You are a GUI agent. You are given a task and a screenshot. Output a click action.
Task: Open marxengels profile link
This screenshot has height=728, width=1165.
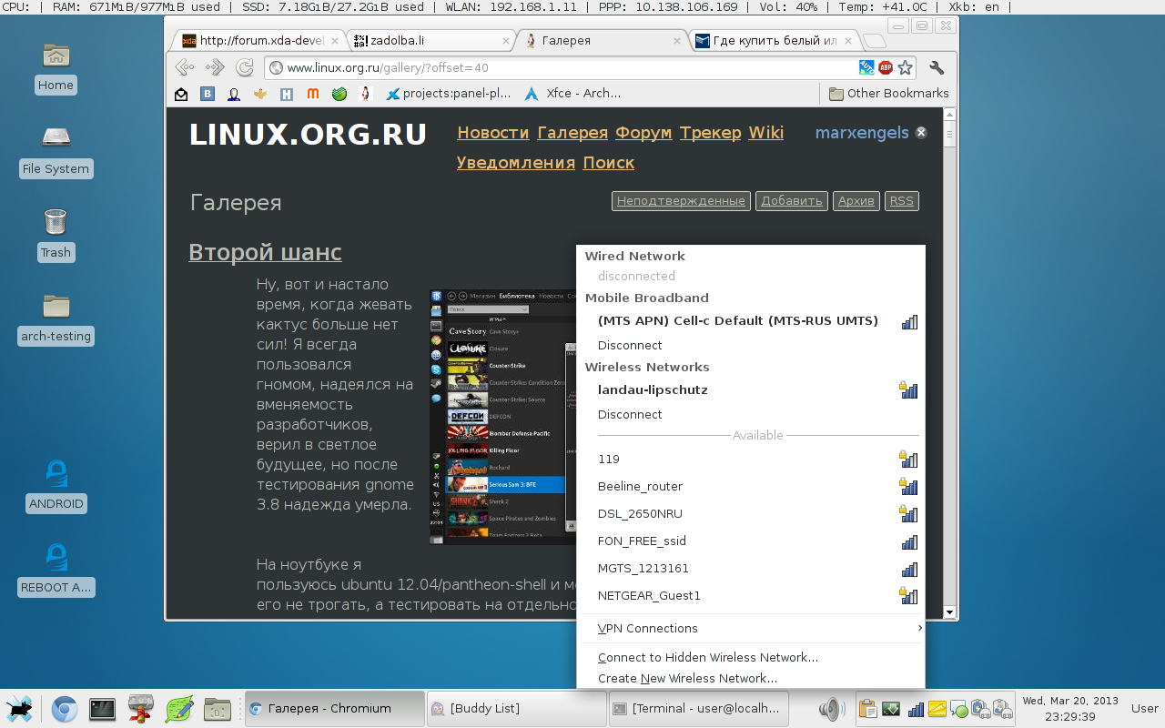click(862, 133)
